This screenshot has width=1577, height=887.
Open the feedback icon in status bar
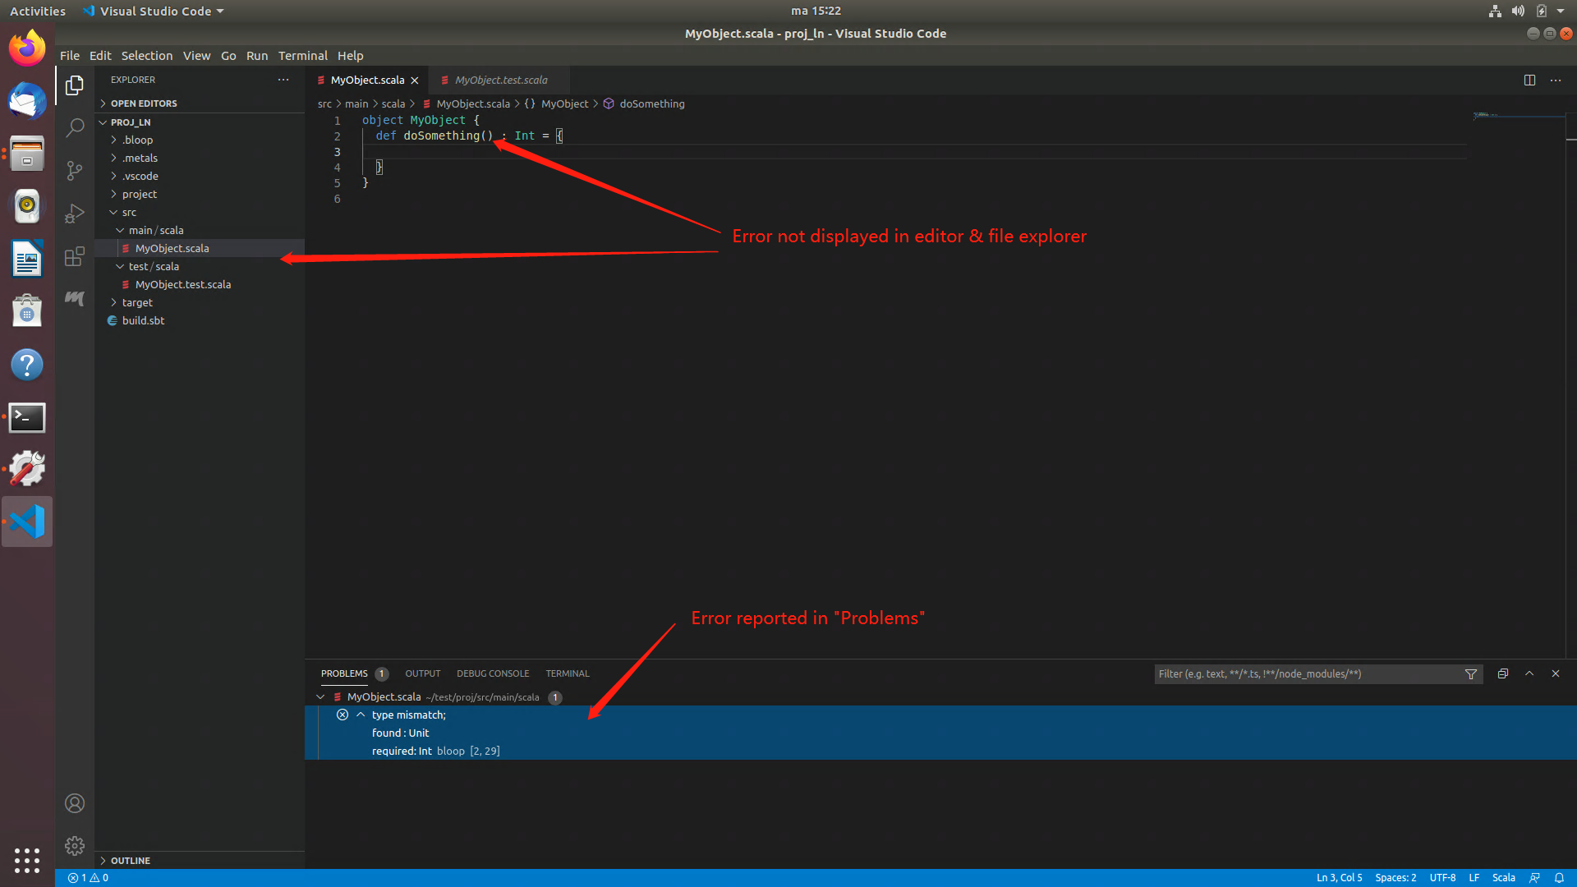[x=1534, y=878]
